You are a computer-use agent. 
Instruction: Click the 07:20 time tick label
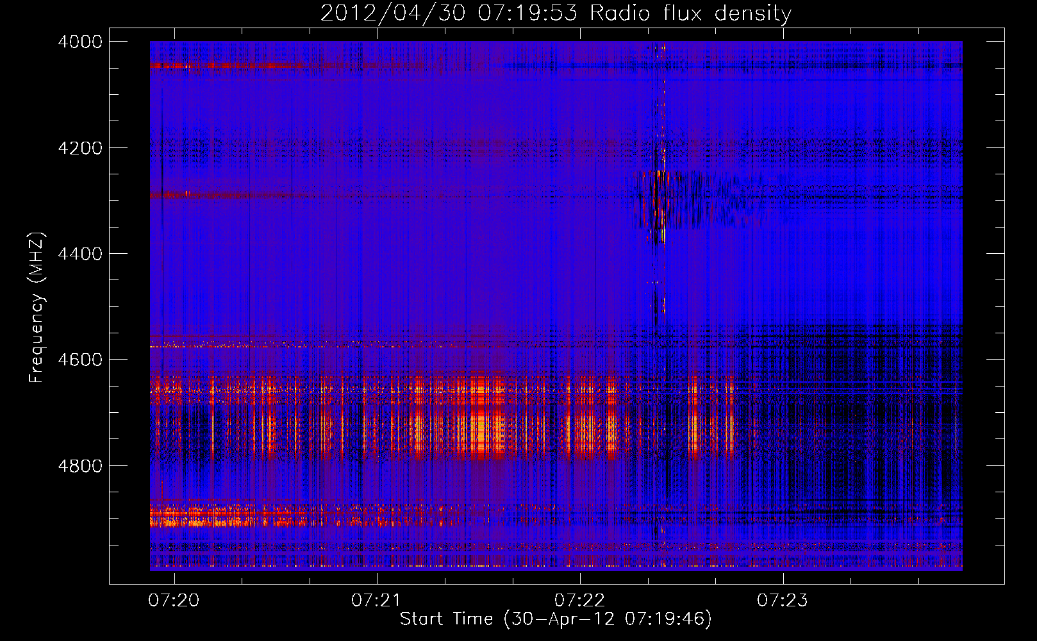tap(174, 600)
